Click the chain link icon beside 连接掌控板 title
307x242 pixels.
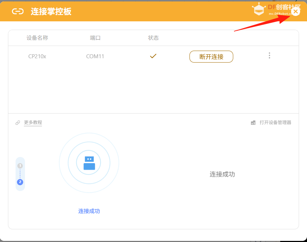(x=17, y=11)
